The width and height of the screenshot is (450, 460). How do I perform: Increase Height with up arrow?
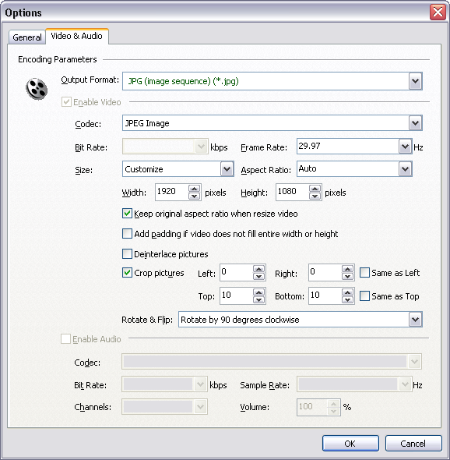click(x=315, y=189)
